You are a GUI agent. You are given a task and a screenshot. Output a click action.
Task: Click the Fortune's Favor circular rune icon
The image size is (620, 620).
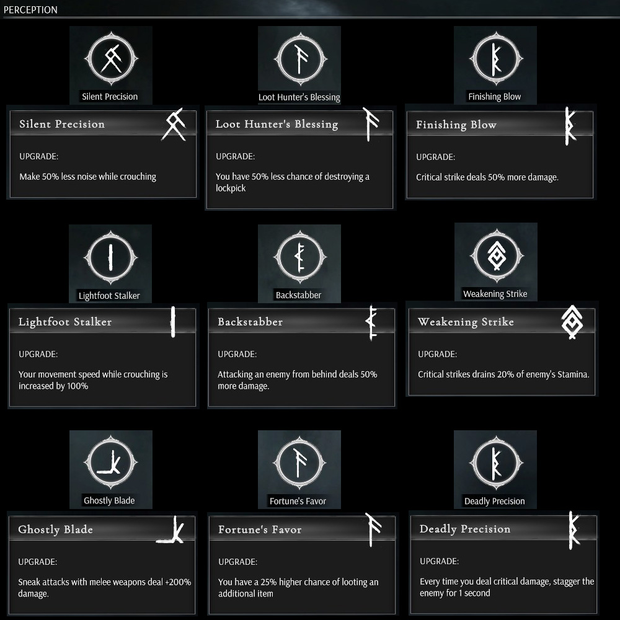(299, 463)
